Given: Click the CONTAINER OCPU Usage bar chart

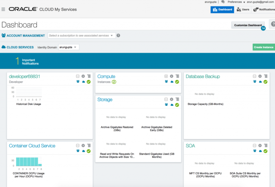Looking at the screenshot, I should (x=29, y=162).
